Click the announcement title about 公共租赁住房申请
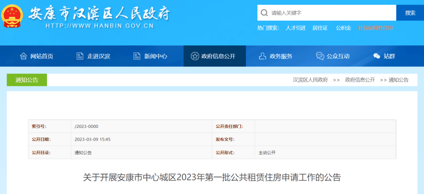 coord(212,178)
